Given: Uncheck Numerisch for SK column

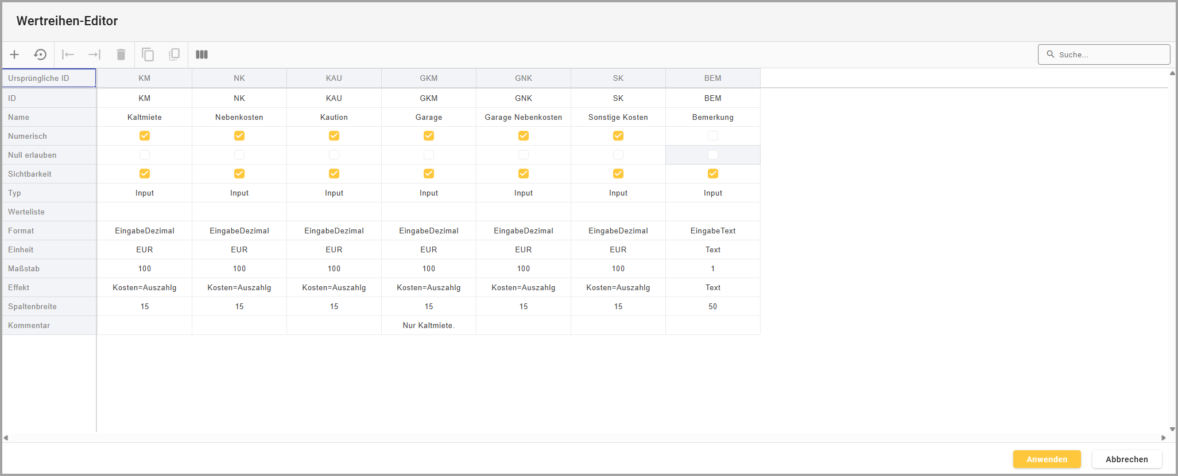Looking at the screenshot, I should click(x=618, y=136).
